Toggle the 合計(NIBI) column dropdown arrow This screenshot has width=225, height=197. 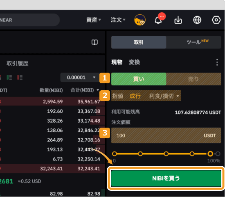click(x=98, y=90)
